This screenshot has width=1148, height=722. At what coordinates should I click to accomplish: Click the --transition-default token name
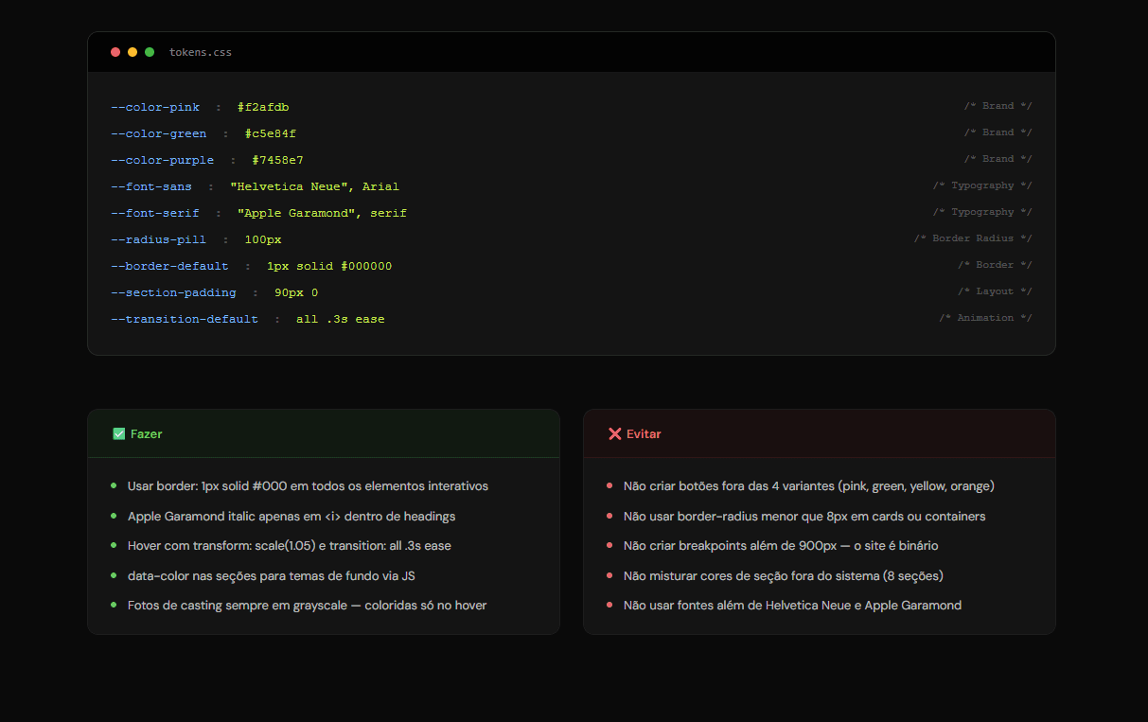pyautogui.click(x=185, y=319)
